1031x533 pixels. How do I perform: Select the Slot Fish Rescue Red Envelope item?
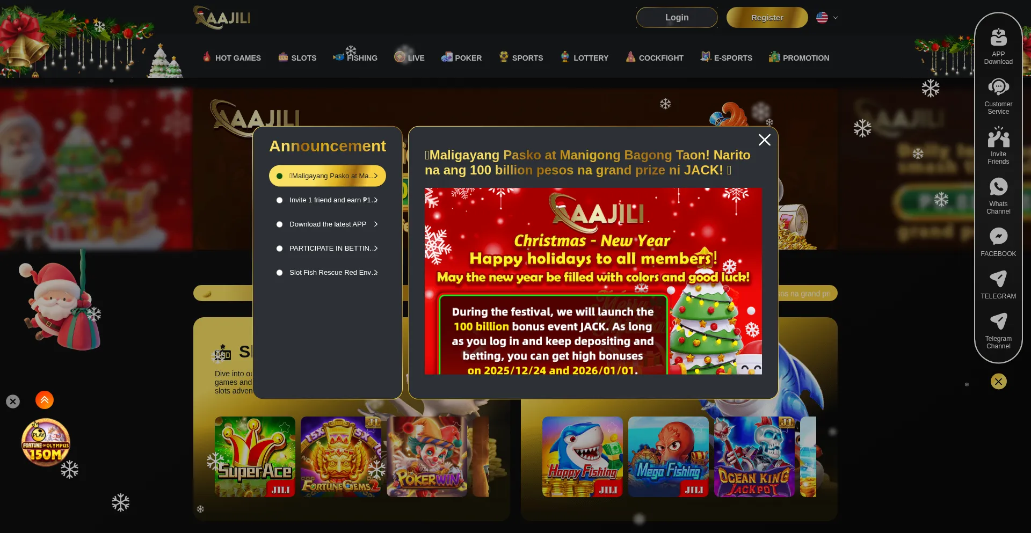click(x=328, y=273)
